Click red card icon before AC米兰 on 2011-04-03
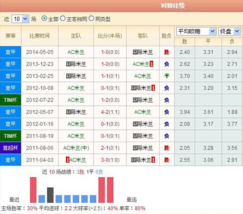 pos(67,160)
